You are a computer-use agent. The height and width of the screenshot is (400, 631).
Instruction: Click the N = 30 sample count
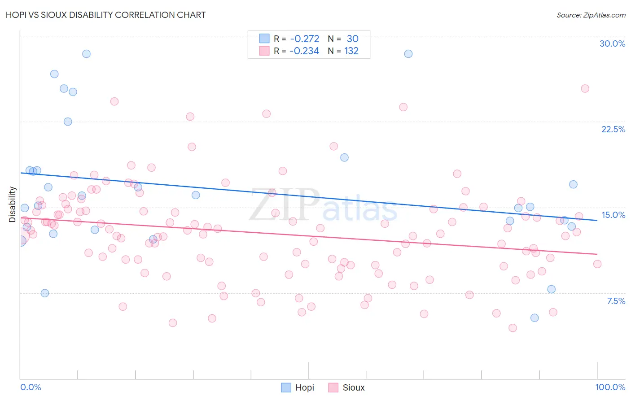point(343,39)
